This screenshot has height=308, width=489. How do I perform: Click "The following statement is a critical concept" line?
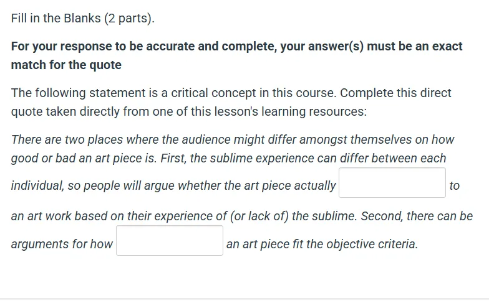[231, 93]
